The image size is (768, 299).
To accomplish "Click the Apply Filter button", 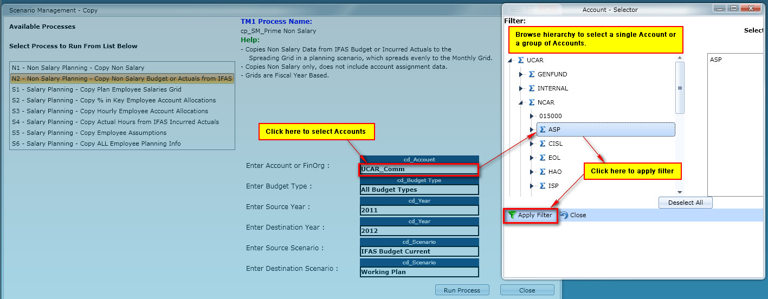I will tap(531, 215).
